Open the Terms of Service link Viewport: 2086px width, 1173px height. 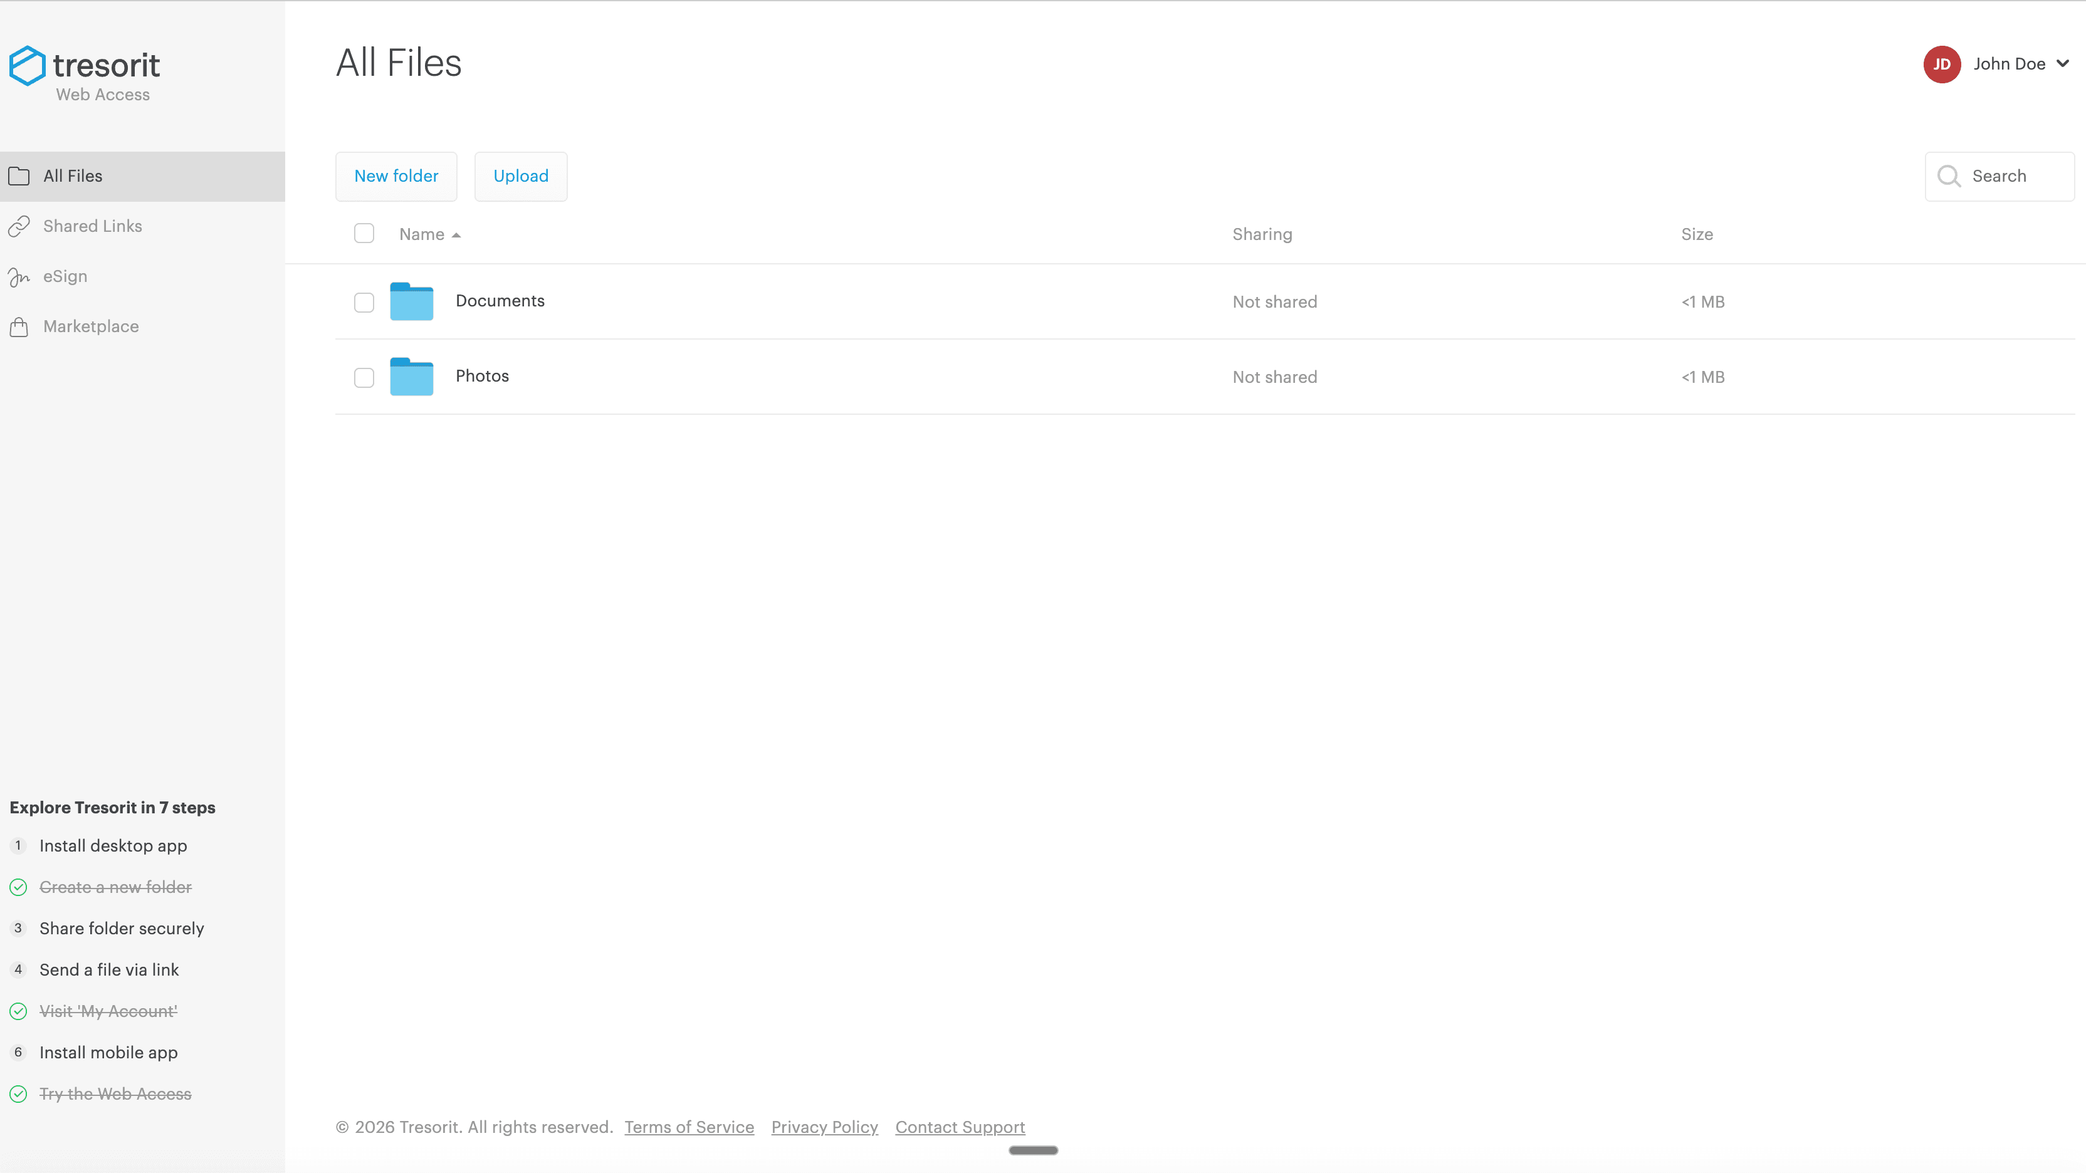[x=688, y=1127]
